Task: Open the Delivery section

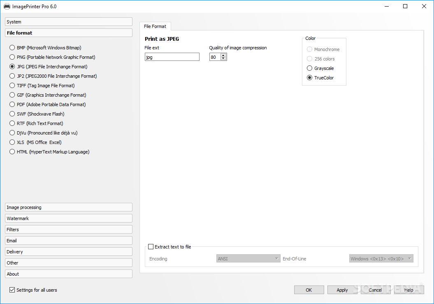Action: point(69,251)
